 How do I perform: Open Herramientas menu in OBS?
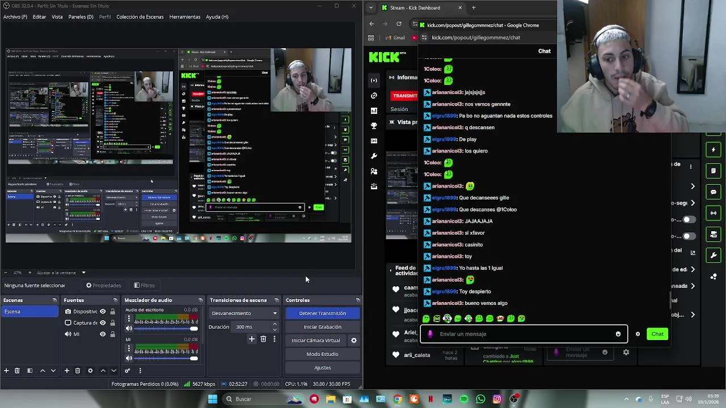185,17
